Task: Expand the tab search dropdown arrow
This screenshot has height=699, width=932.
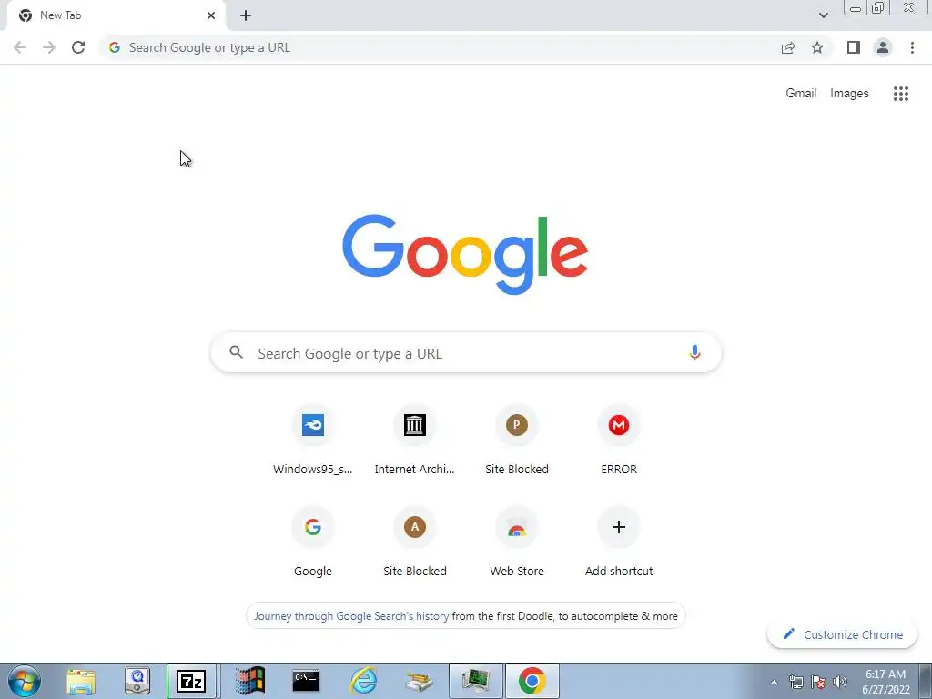Action: click(823, 15)
